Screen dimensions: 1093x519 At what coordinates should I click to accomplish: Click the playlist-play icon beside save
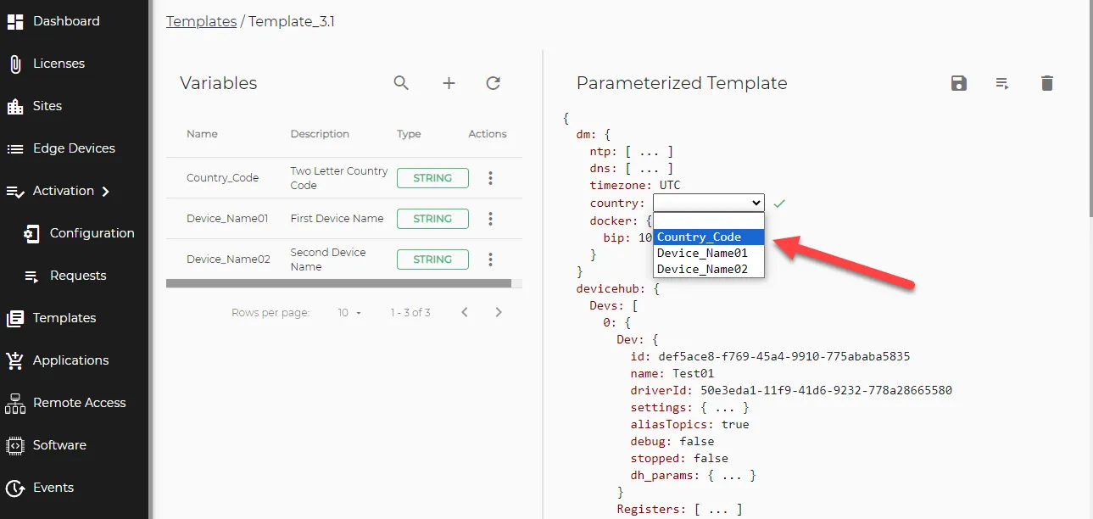pos(1003,83)
